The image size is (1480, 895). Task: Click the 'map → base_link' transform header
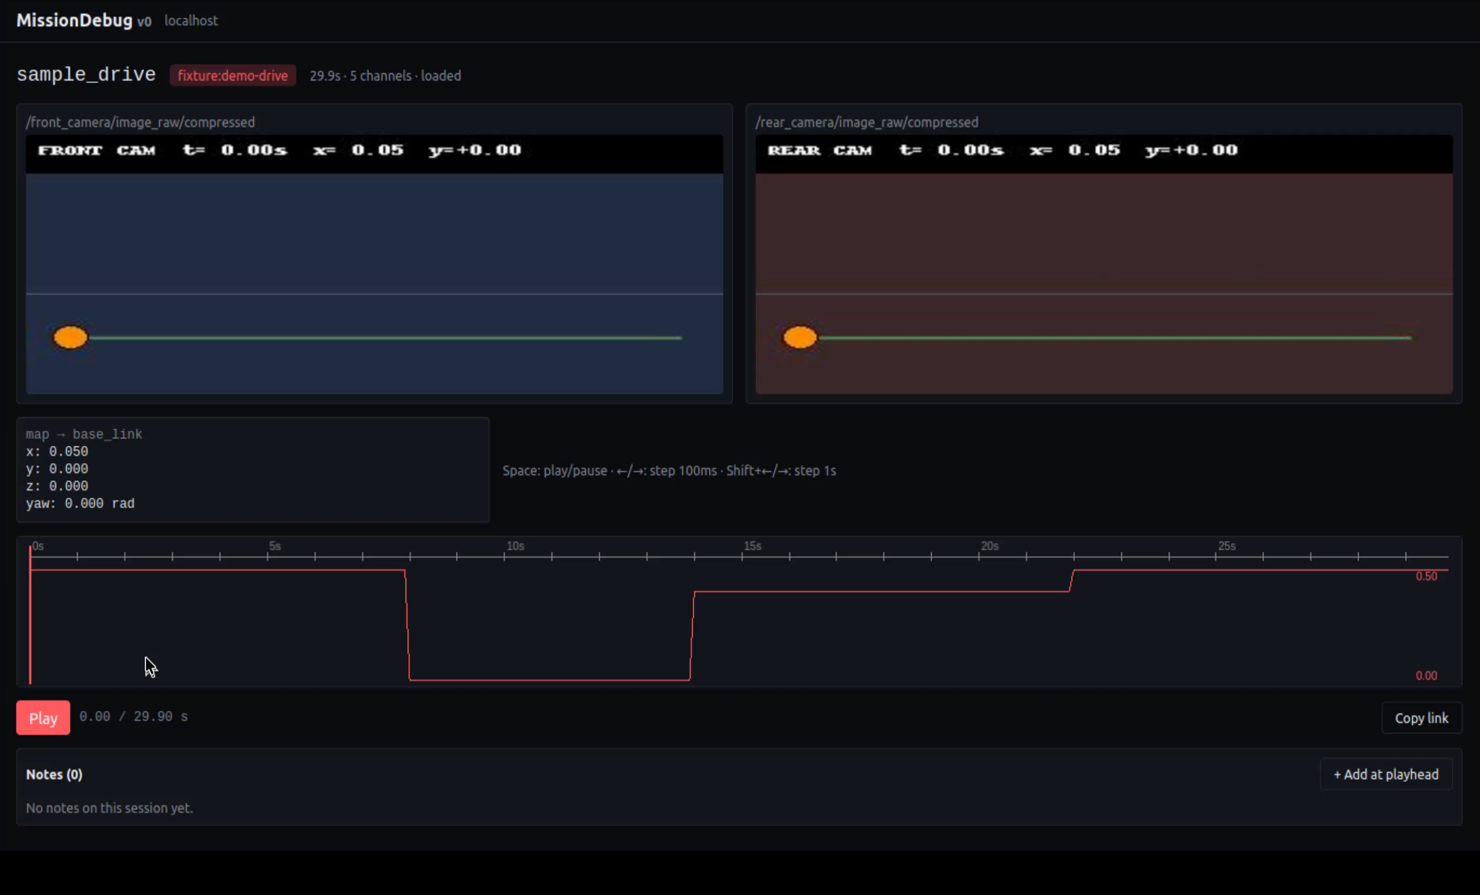coord(84,433)
